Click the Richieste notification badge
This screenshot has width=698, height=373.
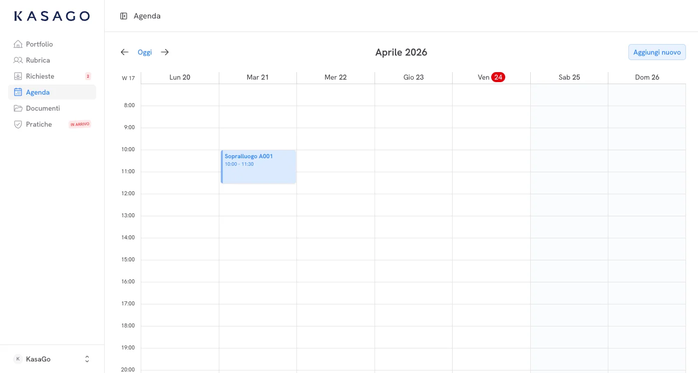click(x=88, y=76)
